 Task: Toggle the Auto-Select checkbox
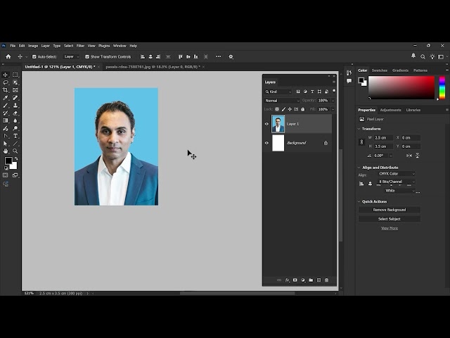[x=34, y=56]
